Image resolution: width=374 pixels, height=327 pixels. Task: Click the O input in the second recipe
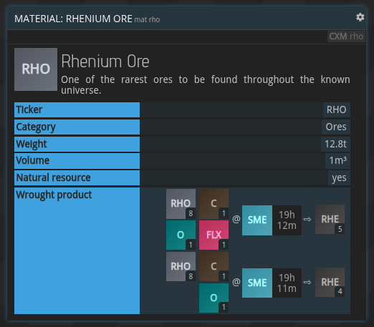tap(214, 298)
